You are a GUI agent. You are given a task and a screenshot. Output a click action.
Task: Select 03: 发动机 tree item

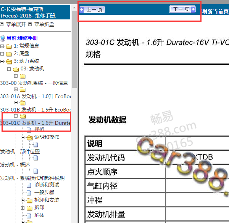[x=32, y=68]
